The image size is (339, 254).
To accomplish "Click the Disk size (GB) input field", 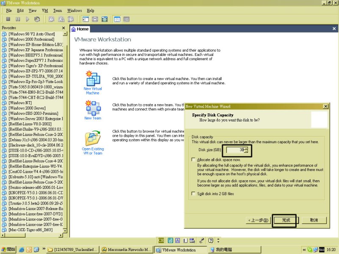I will (235, 150).
